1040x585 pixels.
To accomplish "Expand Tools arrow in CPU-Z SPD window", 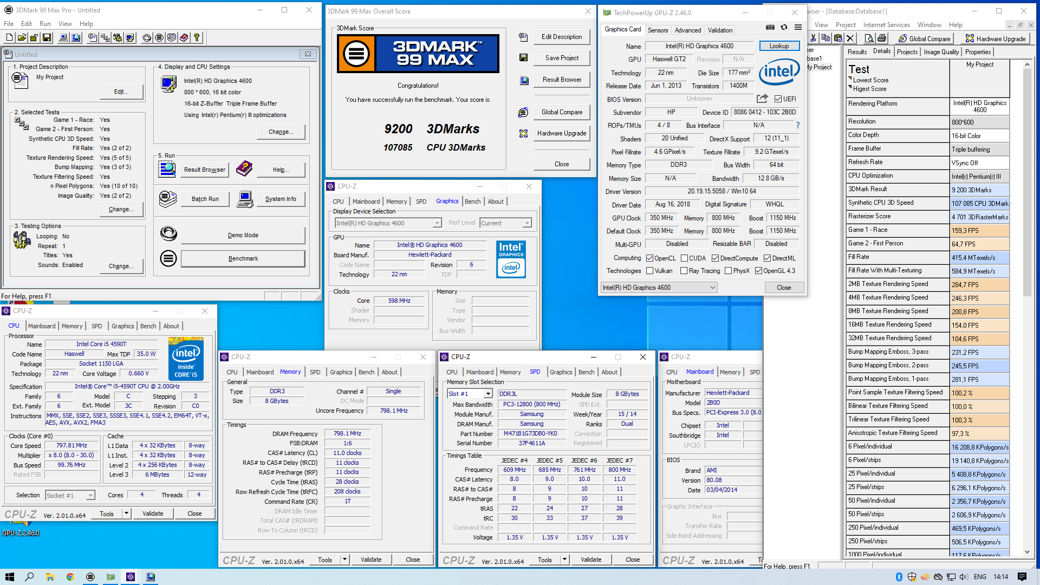I will click(x=564, y=560).
